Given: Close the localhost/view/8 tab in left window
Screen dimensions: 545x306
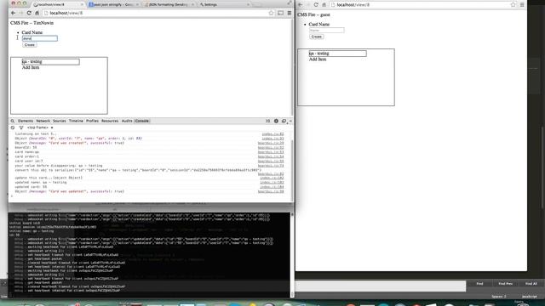Looking at the screenshot, I should tap(82, 4).
